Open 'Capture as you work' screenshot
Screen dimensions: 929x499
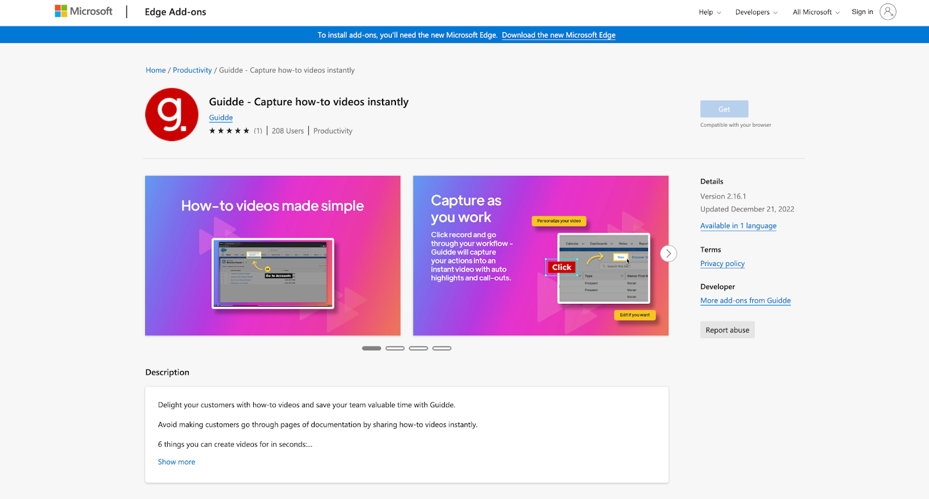click(541, 256)
